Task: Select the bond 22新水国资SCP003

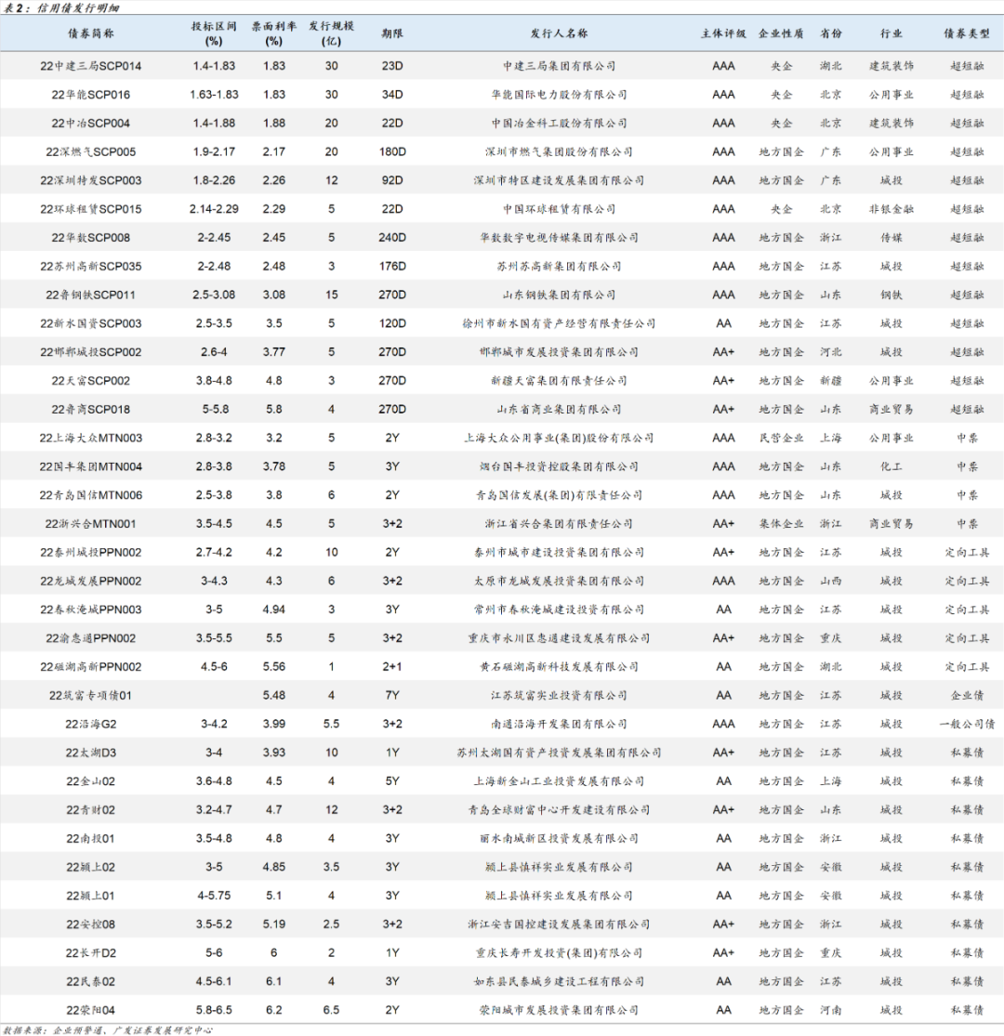Action: pos(90,323)
